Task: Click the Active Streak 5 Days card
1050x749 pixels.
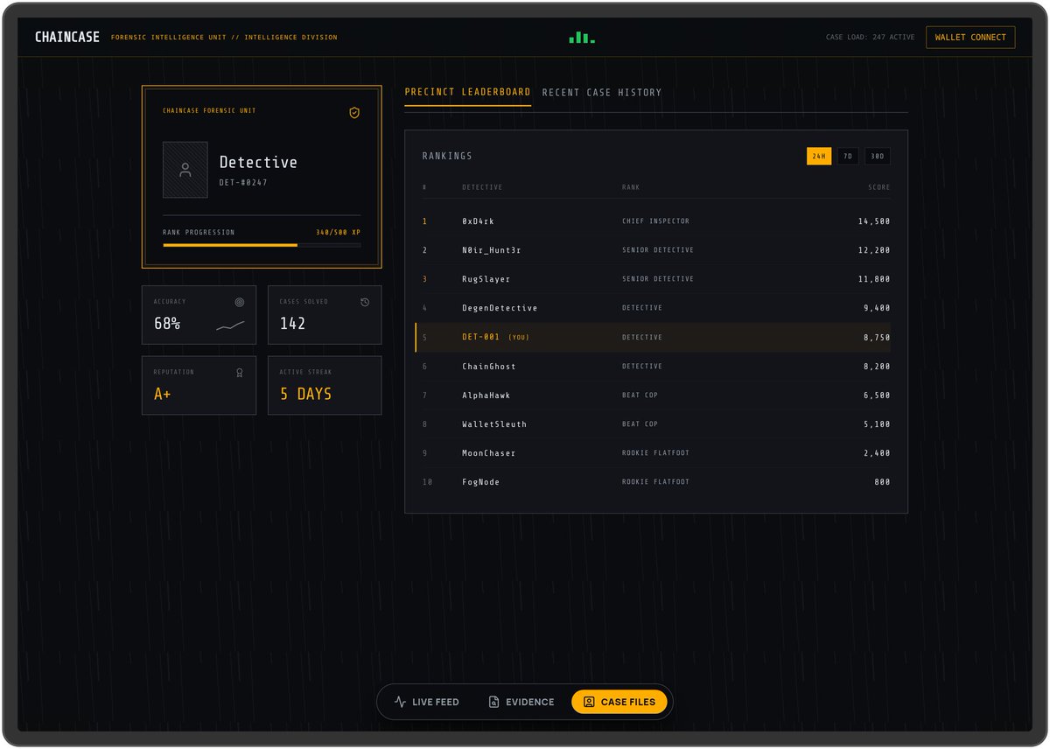Action: tap(325, 385)
